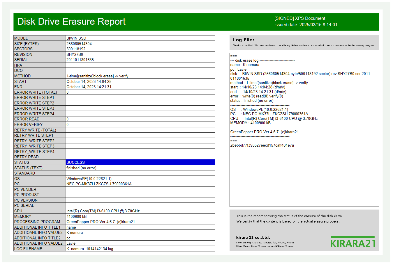Click the START label cell

click(x=40, y=81)
